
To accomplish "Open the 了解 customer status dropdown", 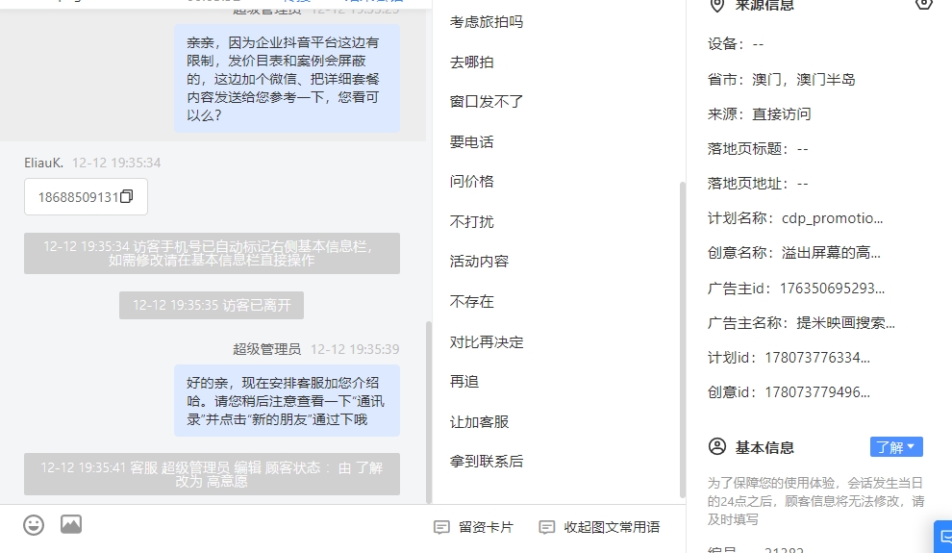I will click(896, 447).
